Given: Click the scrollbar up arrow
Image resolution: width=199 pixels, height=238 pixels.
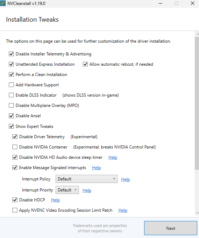Looking at the screenshot, I should tap(197, 34).
